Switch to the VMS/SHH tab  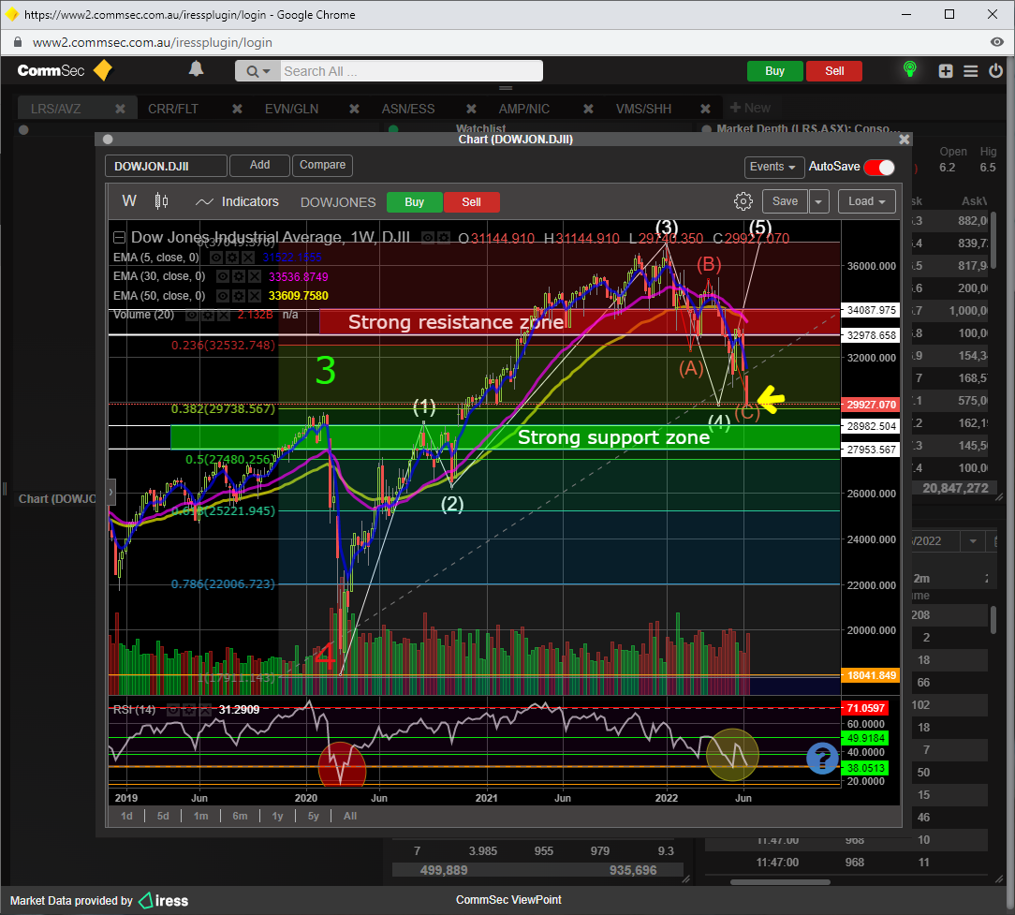[643, 109]
